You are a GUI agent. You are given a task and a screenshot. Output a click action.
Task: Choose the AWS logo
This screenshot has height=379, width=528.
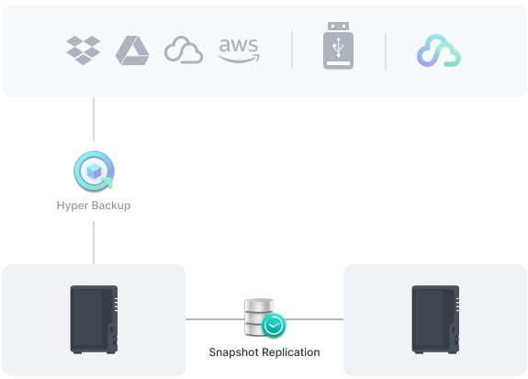[239, 50]
